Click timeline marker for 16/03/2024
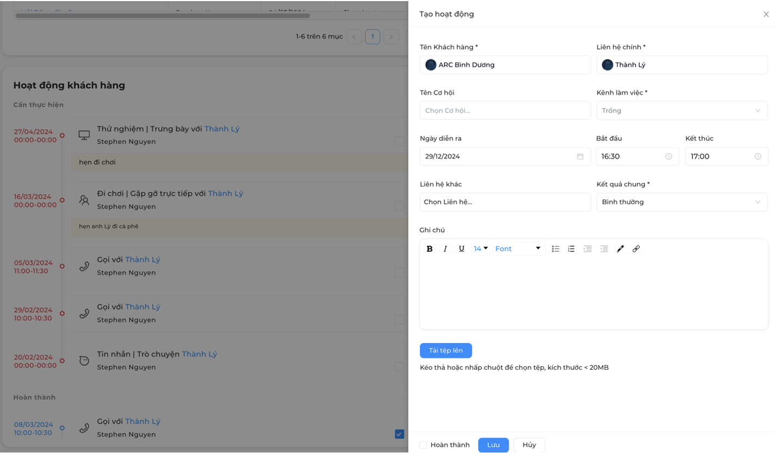The image size is (776, 453). 62,200
